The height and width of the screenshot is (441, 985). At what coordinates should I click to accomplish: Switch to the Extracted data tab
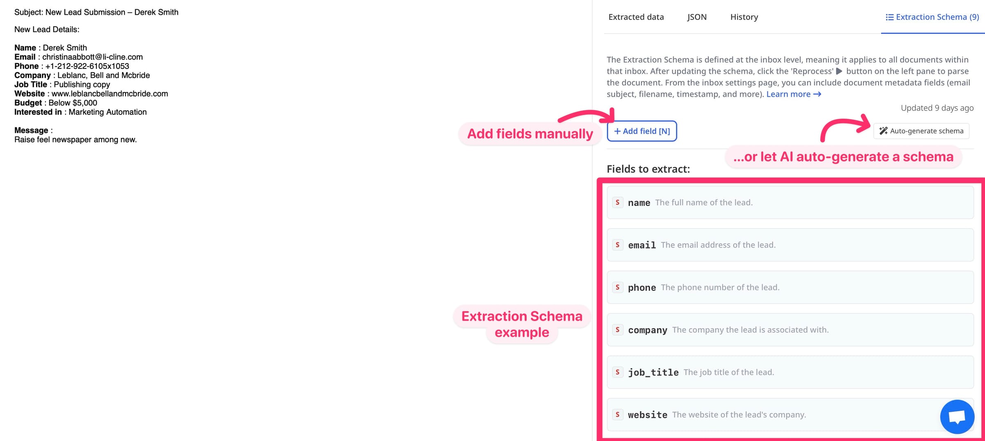click(x=636, y=17)
